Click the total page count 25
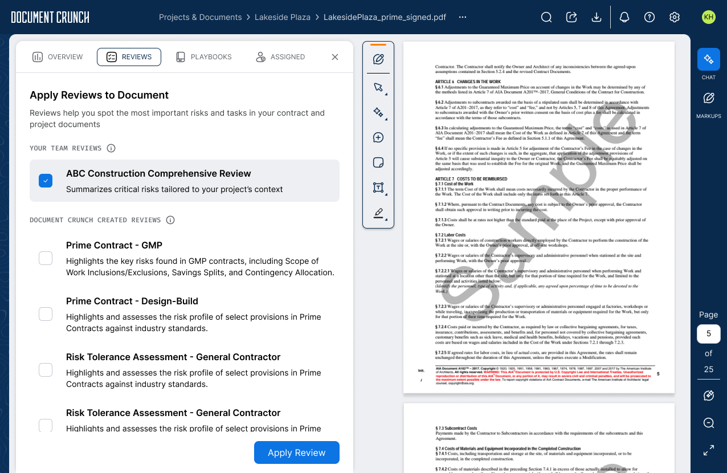Image resolution: width=727 pixels, height=473 pixels. (x=709, y=369)
